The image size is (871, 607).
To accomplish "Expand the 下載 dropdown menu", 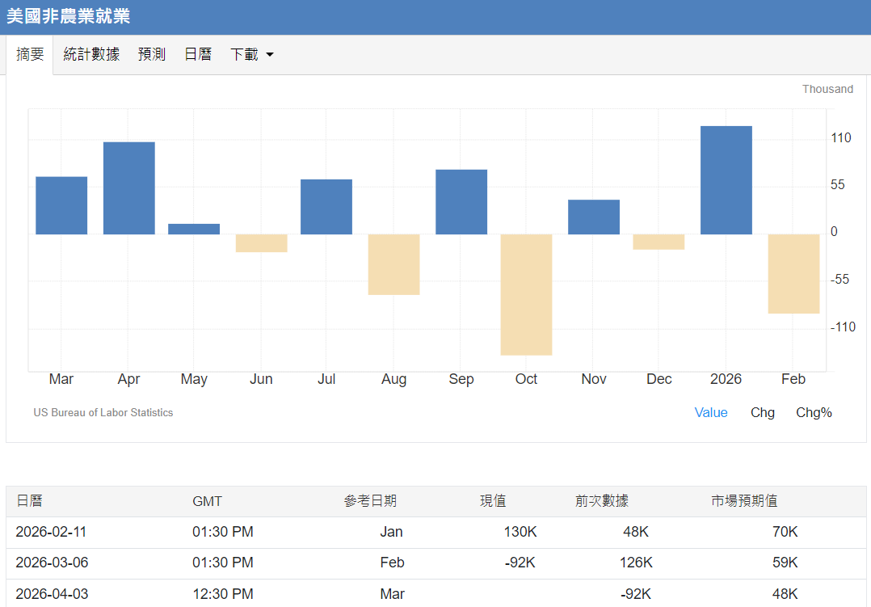I will click(244, 54).
